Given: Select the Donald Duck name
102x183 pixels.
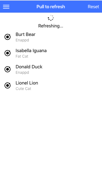Looking at the screenshot, I should pos(29,67).
